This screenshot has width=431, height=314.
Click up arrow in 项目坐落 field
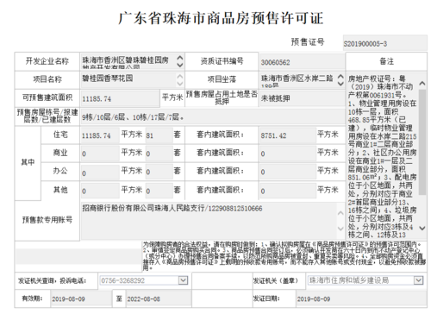coord(340,77)
